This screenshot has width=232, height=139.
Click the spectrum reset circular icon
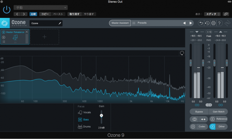[x=182, y=53]
